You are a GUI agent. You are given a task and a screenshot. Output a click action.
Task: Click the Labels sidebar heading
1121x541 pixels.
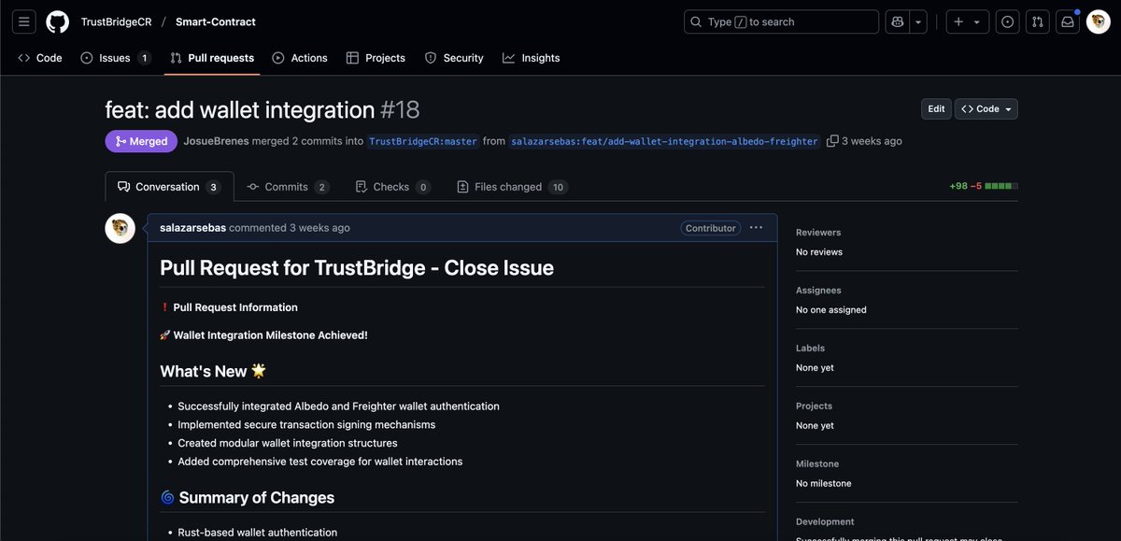pyautogui.click(x=810, y=349)
